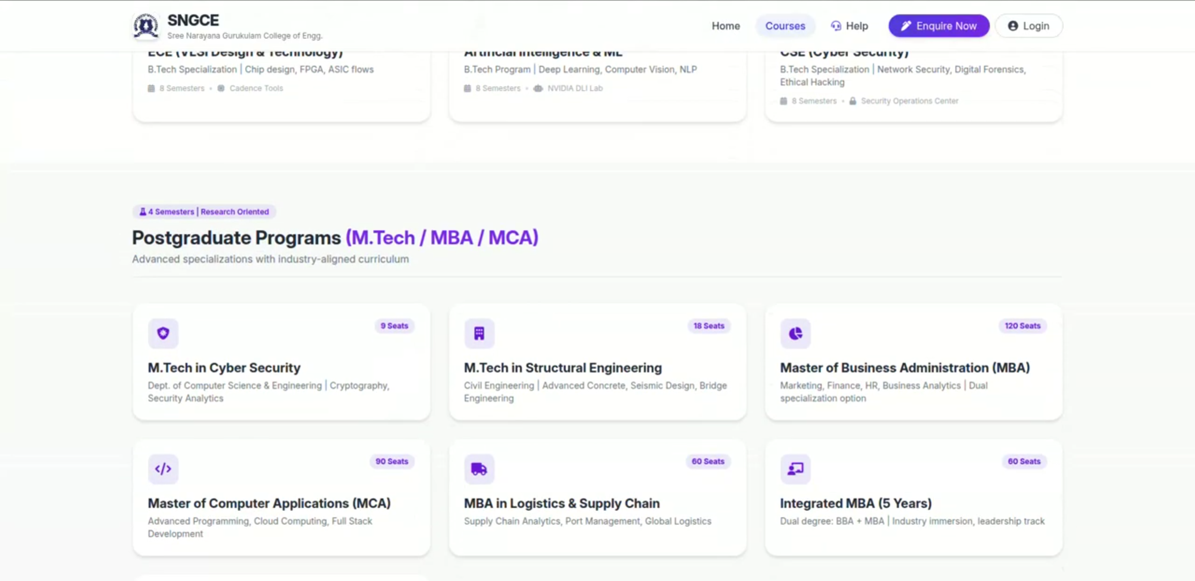This screenshot has width=1195, height=581.
Task: Click the Enquire Now button
Action: [938, 26]
